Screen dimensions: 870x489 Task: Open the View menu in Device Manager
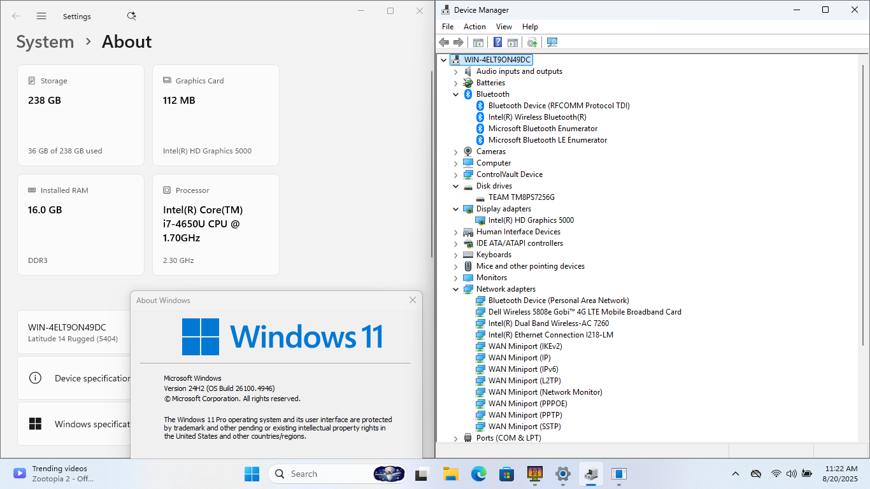(504, 27)
